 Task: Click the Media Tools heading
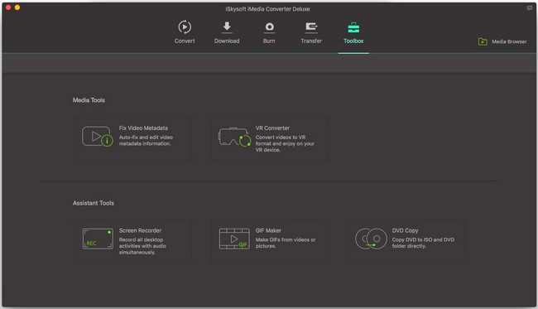pos(89,100)
